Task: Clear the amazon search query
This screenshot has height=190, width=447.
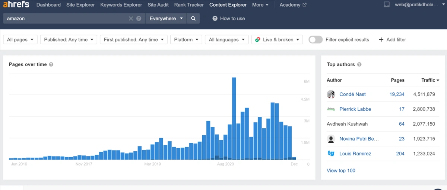Action: pyautogui.click(x=131, y=19)
